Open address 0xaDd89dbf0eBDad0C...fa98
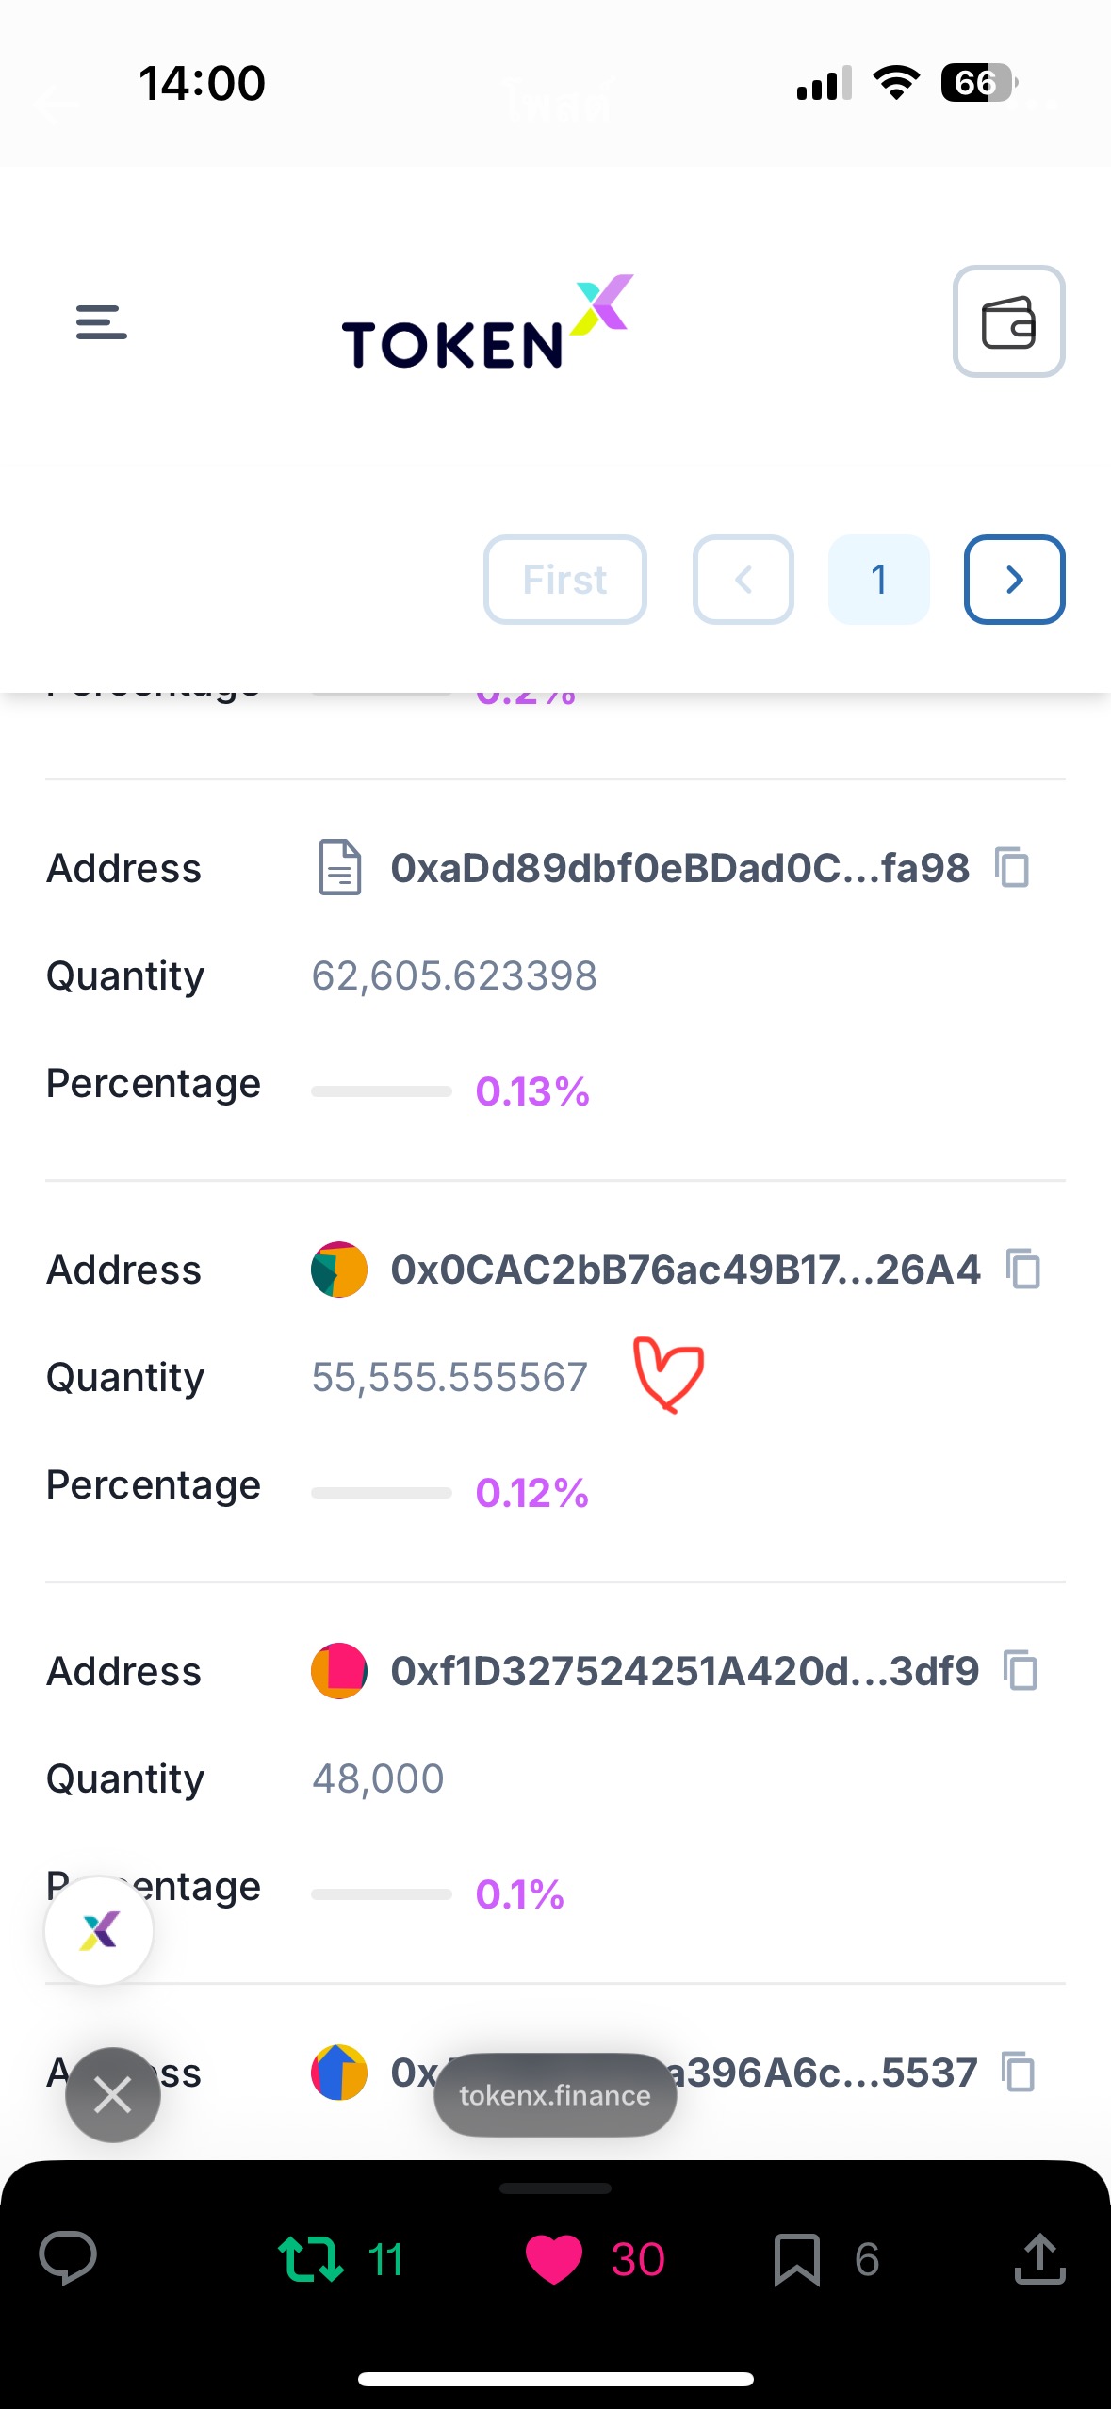The height and width of the screenshot is (2409, 1111). tap(679, 868)
